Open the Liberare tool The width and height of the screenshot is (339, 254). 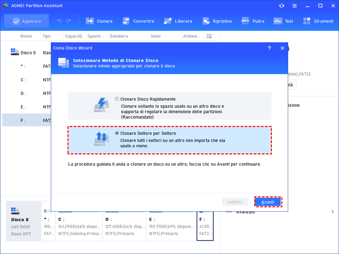[x=178, y=21]
